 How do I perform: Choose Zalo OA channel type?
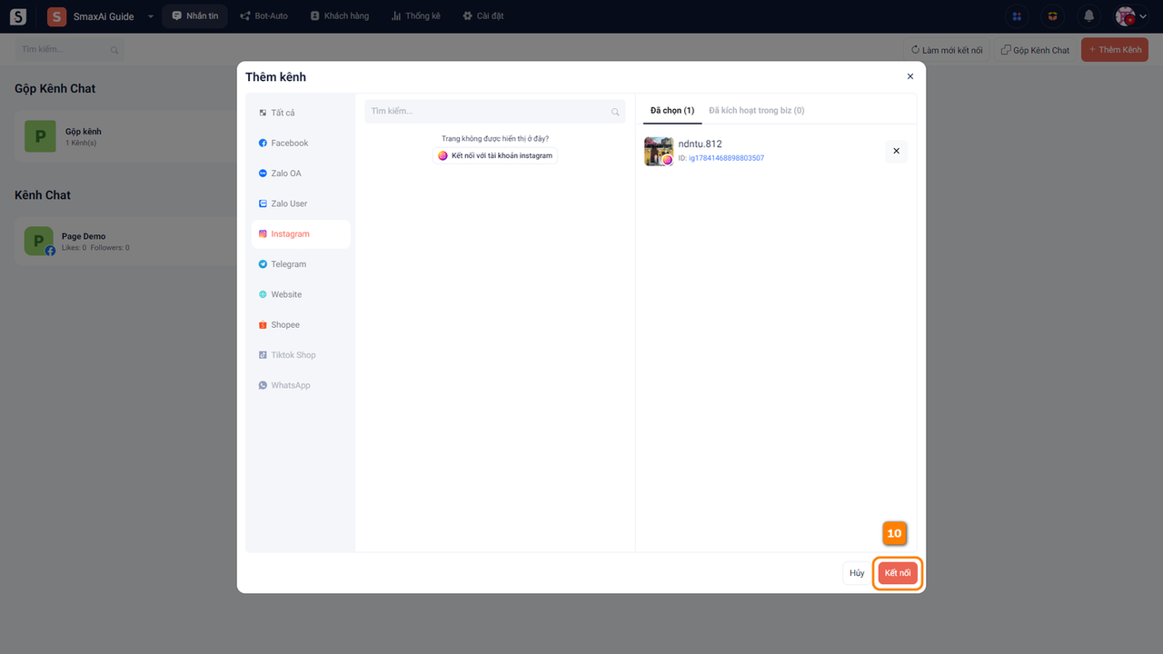pyautogui.click(x=285, y=173)
